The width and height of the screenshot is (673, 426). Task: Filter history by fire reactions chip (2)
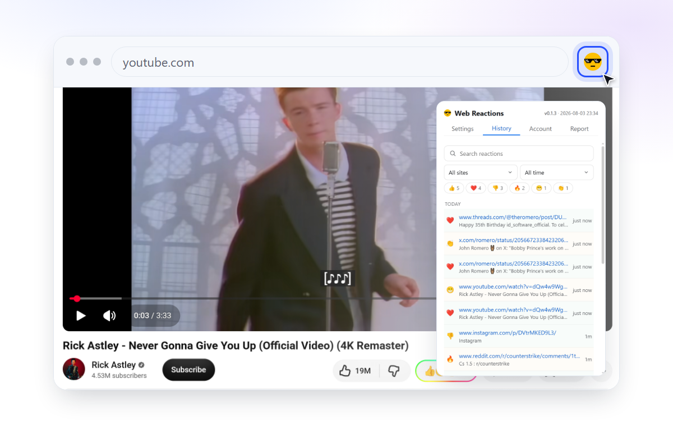click(519, 188)
